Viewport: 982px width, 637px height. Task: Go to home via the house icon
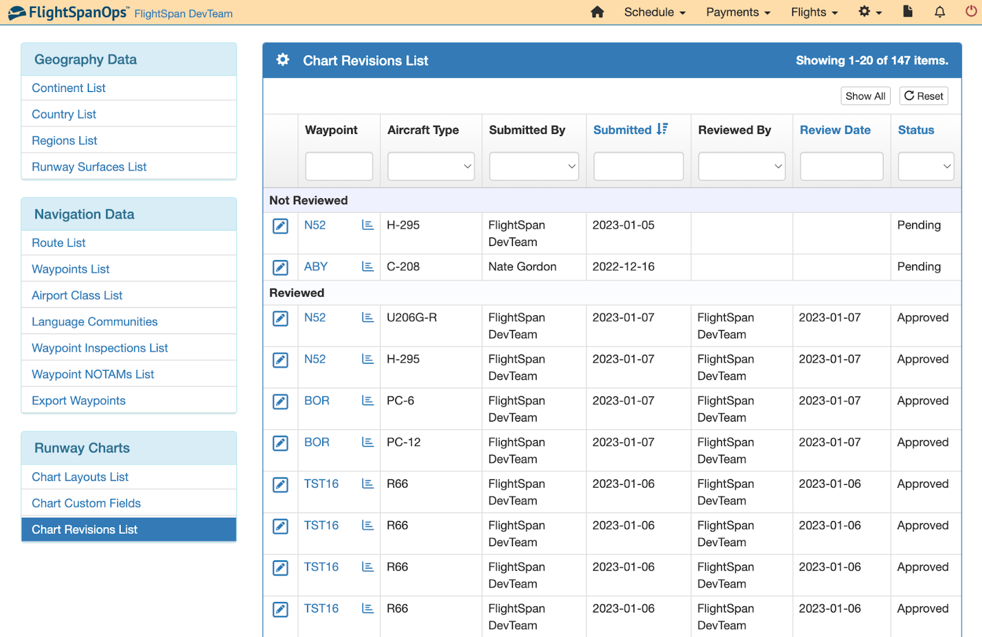coord(597,12)
